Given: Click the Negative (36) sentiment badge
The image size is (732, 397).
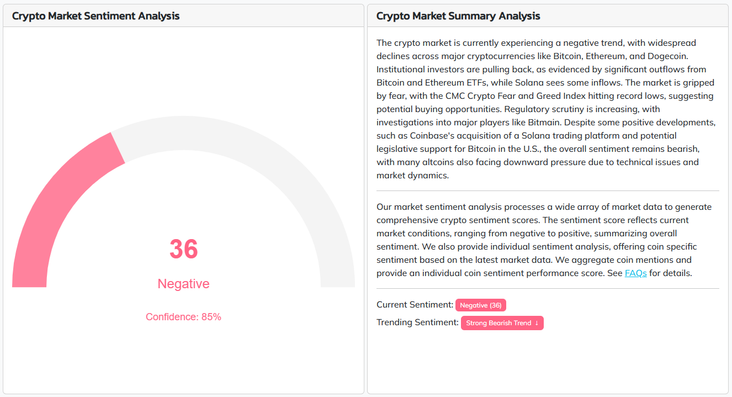Looking at the screenshot, I should coord(480,305).
